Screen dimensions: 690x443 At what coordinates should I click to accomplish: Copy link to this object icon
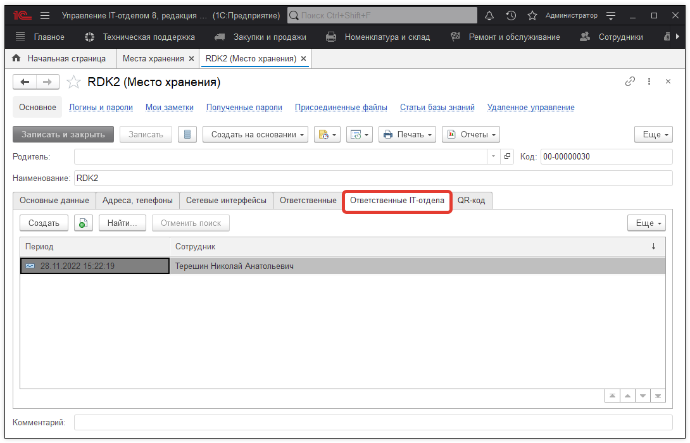630,82
